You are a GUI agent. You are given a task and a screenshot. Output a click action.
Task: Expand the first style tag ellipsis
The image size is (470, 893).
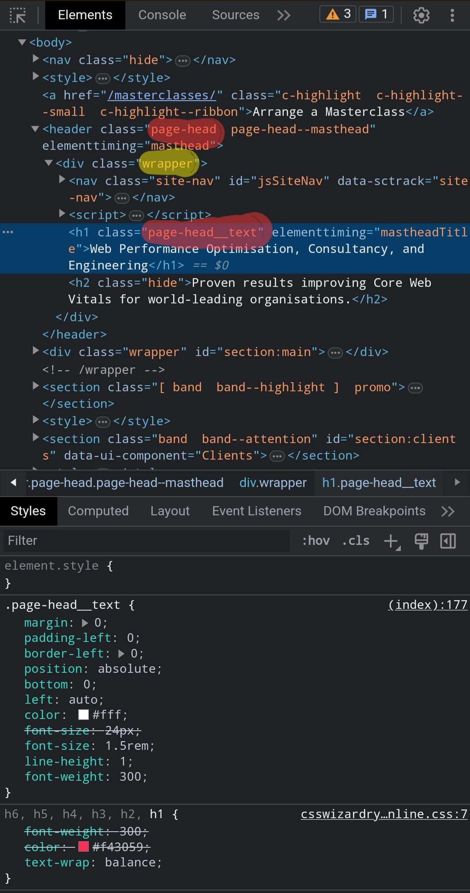(103, 78)
